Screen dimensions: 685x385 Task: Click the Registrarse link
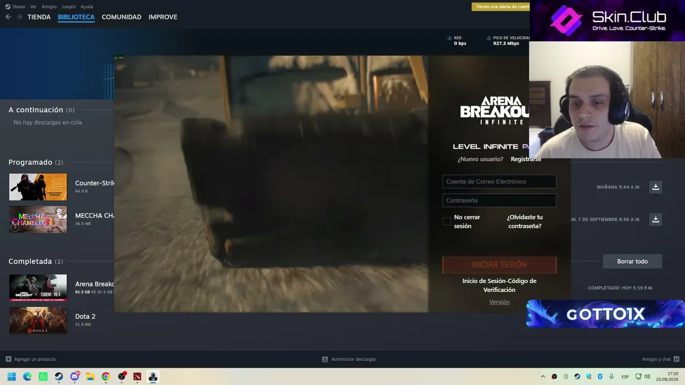(x=526, y=159)
